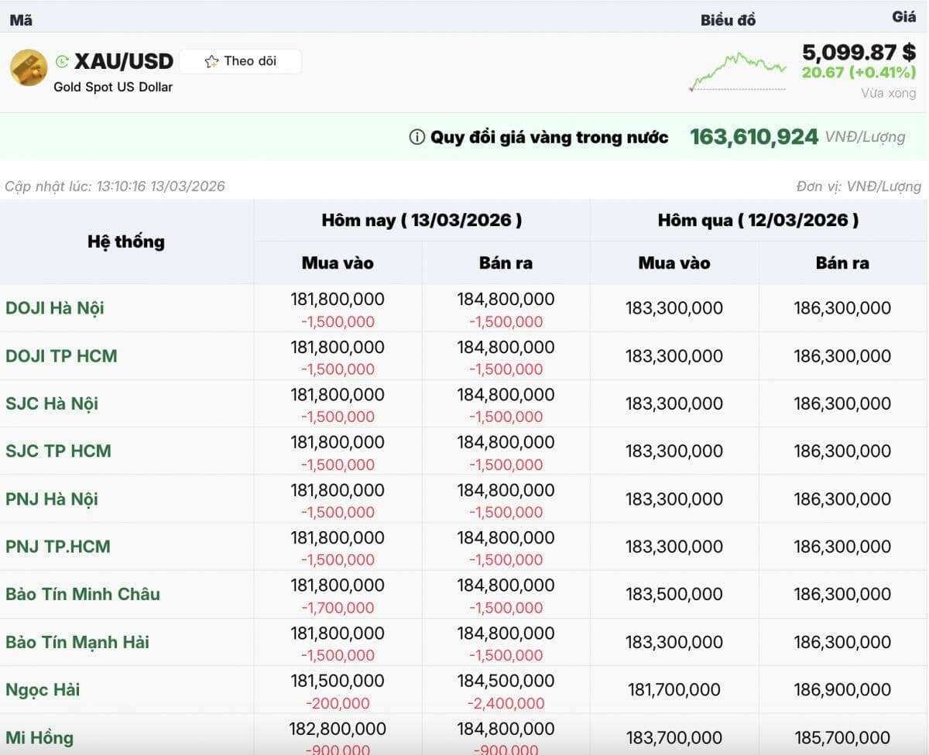
Task: Click the Hệ thống column header
Action: 126,242
